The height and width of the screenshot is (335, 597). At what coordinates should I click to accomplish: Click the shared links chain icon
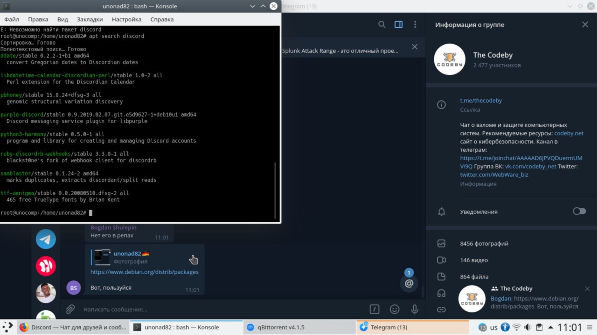point(441,309)
